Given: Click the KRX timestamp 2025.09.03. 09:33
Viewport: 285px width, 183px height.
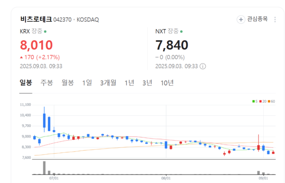Looking at the screenshot, I should pos(41,66).
